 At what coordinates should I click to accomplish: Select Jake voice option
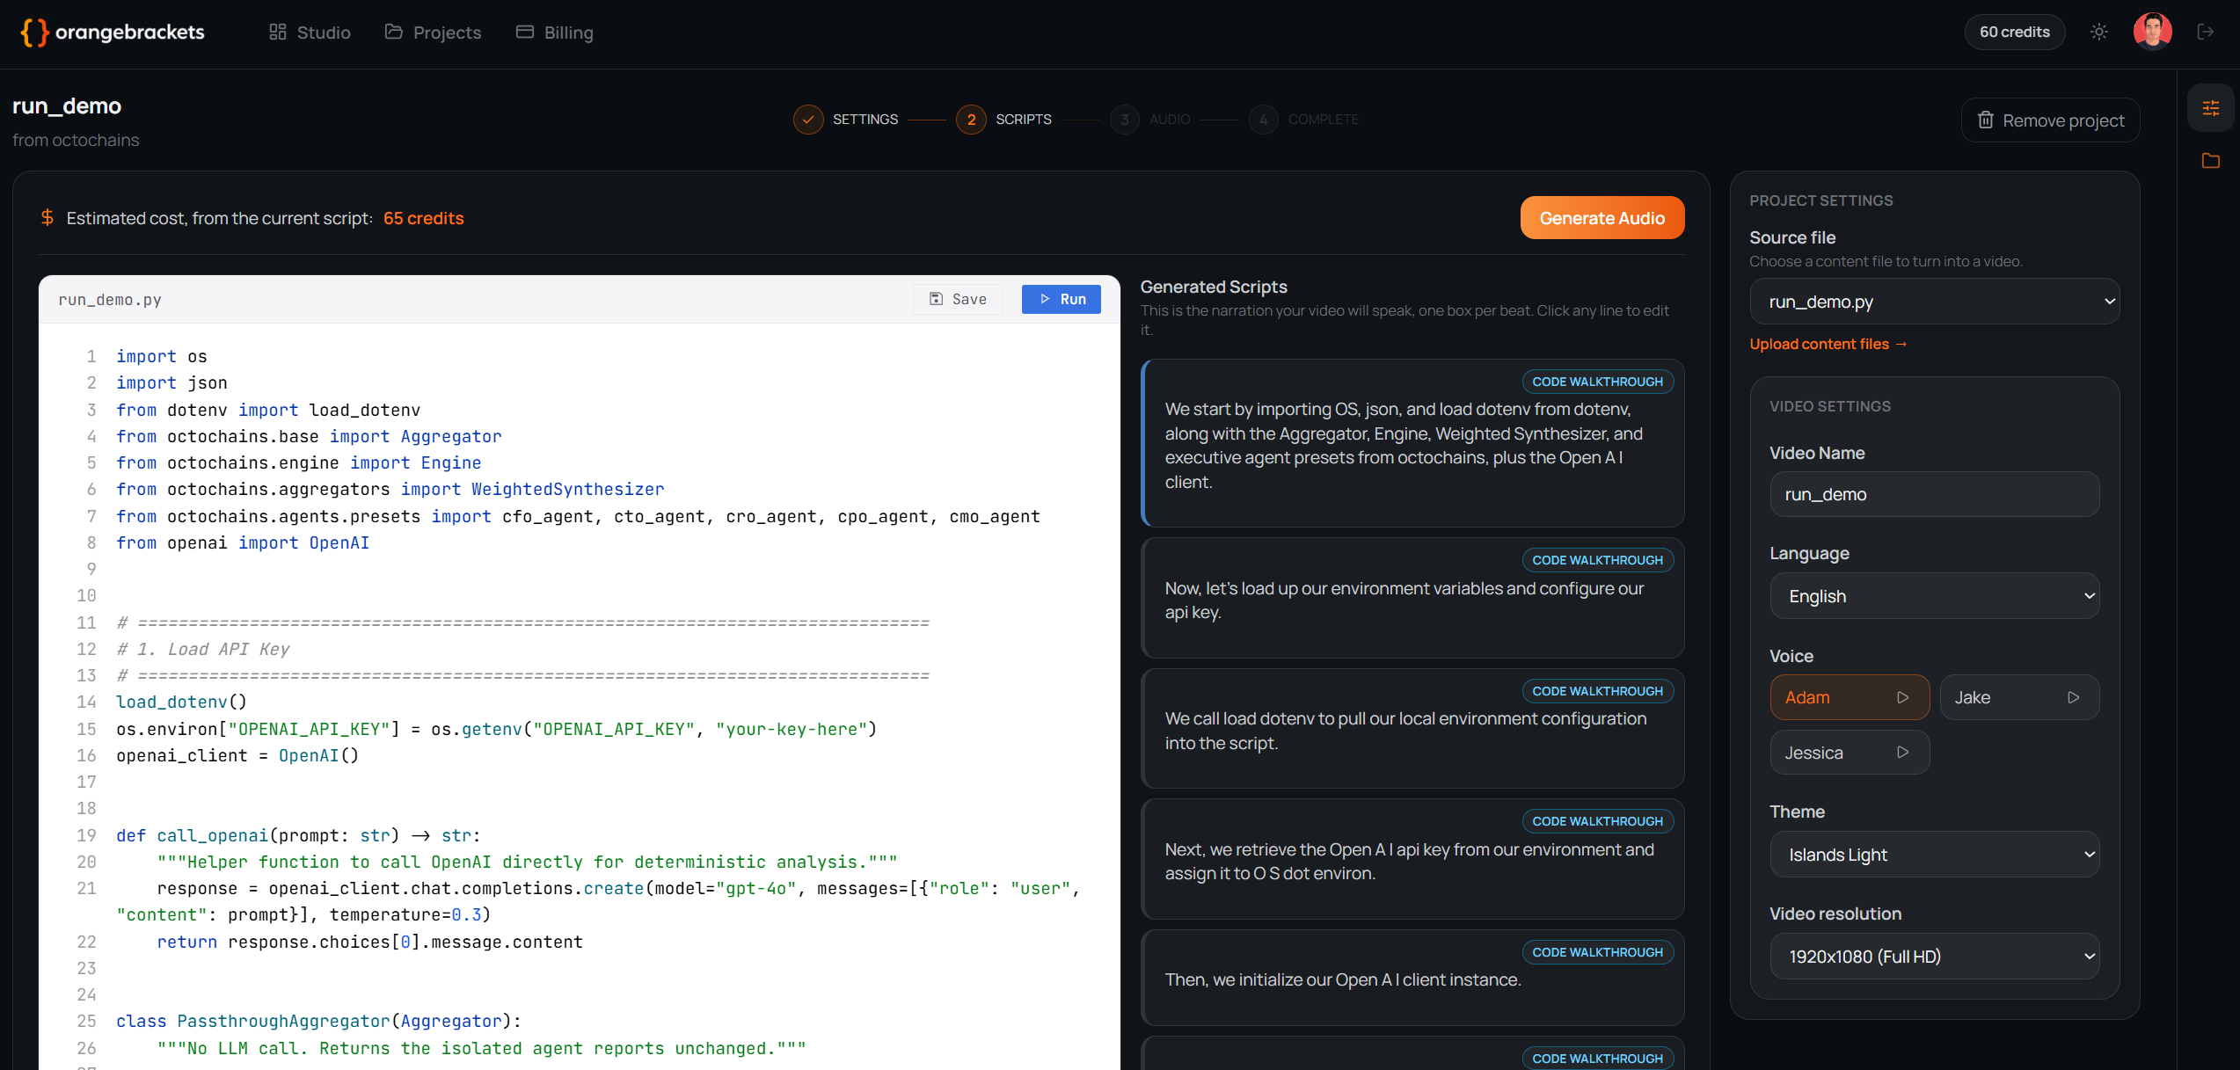pos(2020,697)
